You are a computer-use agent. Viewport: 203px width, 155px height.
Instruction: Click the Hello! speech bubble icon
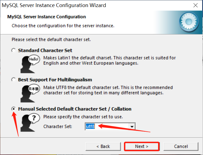(x=30, y=64)
